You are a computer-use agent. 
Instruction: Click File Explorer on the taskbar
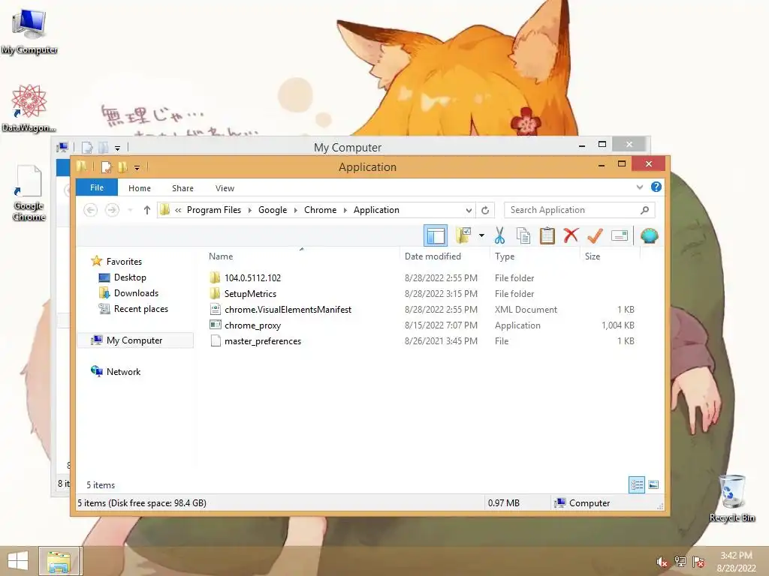click(x=59, y=561)
